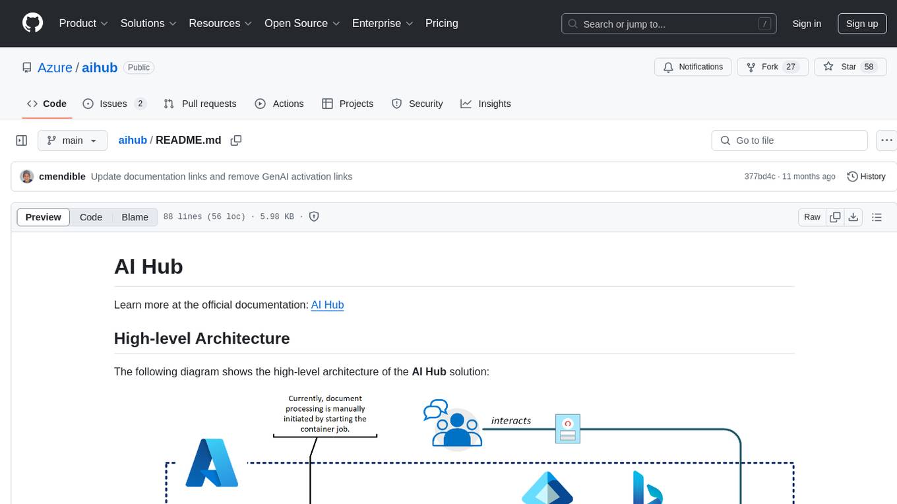Navigate to aihub breadcrumb root

pos(133,140)
